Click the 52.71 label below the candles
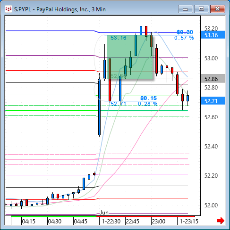230x230 pixels. coord(119,104)
